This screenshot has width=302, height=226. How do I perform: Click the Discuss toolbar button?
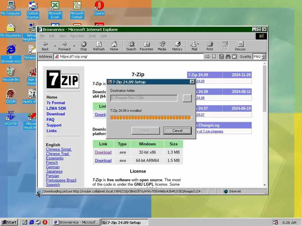pos(240,46)
